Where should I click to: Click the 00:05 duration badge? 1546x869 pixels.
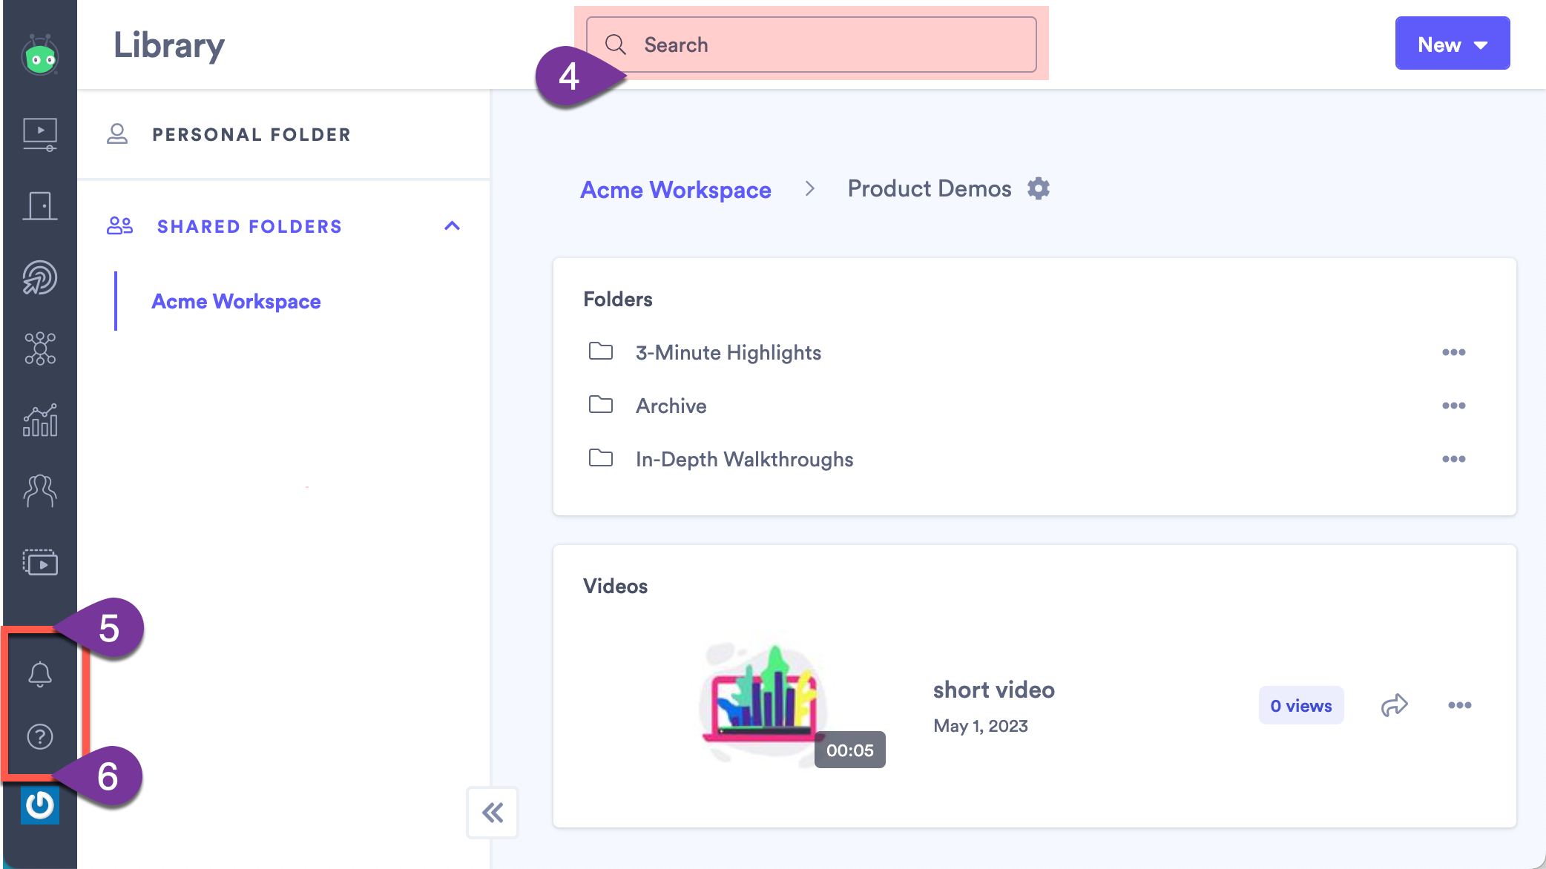850,750
